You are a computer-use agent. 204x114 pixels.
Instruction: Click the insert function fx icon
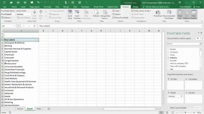34,26
